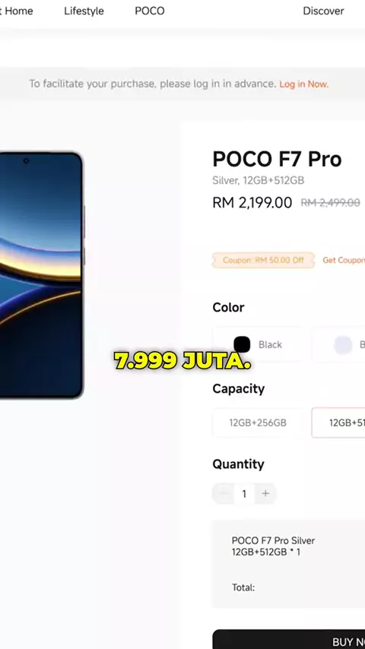The image size is (365, 649).
Task: Open the Discover navigation item
Action: pos(323,11)
